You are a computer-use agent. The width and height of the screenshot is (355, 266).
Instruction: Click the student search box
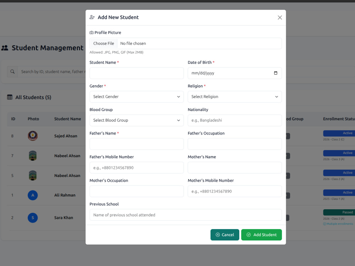(x=52, y=72)
